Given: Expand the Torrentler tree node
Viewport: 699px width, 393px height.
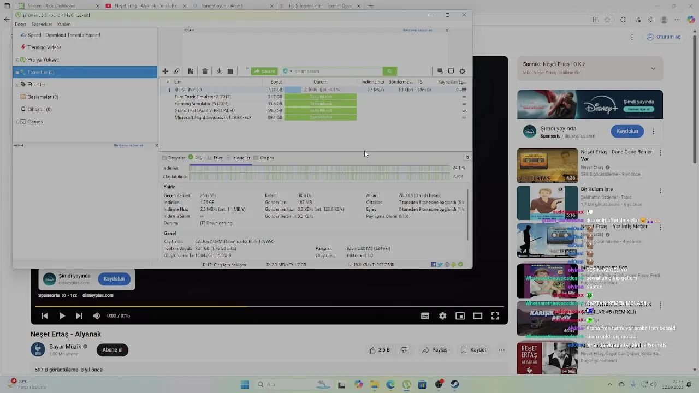Looking at the screenshot, I should point(17,72).
